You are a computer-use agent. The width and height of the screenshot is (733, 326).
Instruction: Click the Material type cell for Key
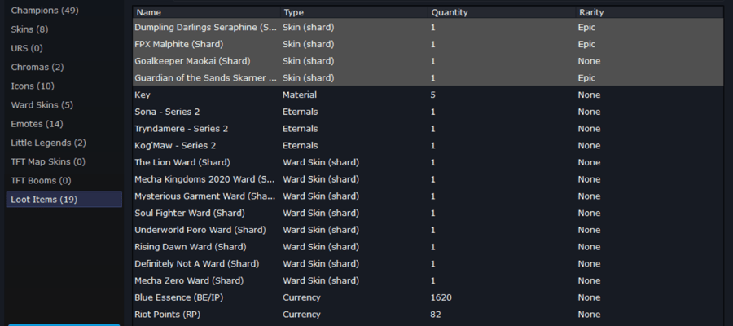(x=300, y=95)
